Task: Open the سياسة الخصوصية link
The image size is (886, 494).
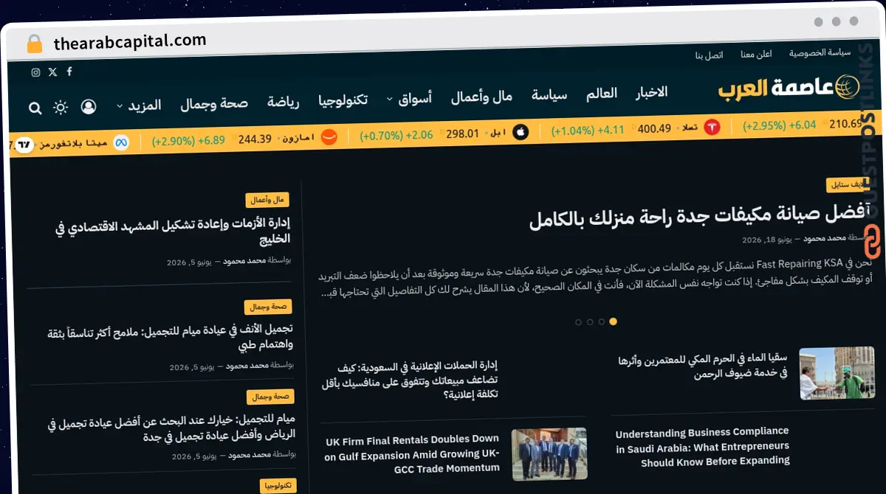Action: coord(820,53)
